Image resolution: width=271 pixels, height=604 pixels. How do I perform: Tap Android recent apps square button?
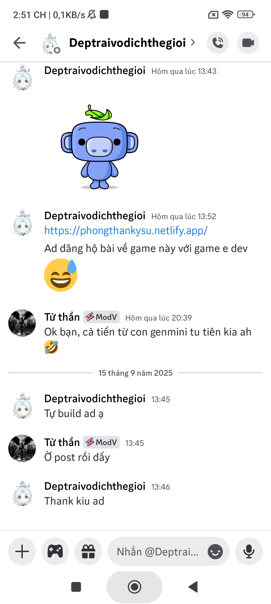[x=76, y=587]
